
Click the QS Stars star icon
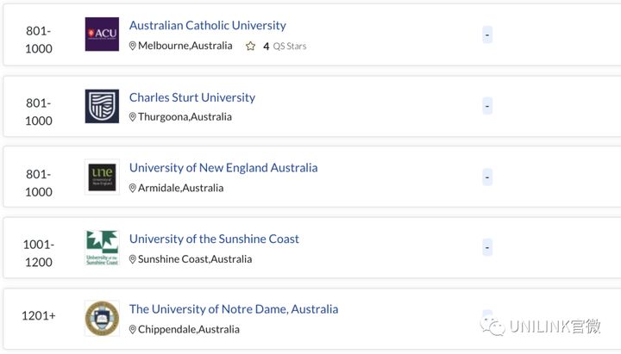point(250,47)
